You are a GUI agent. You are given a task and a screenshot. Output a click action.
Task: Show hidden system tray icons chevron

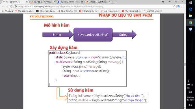[188, 81]
